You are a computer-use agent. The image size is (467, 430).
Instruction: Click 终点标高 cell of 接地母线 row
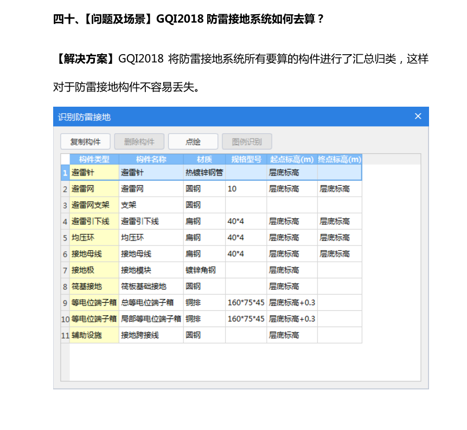tap(340, 254)
